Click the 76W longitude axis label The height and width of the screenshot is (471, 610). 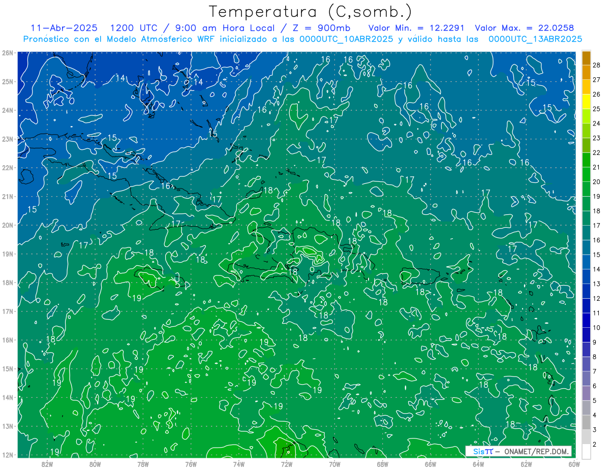191,464
